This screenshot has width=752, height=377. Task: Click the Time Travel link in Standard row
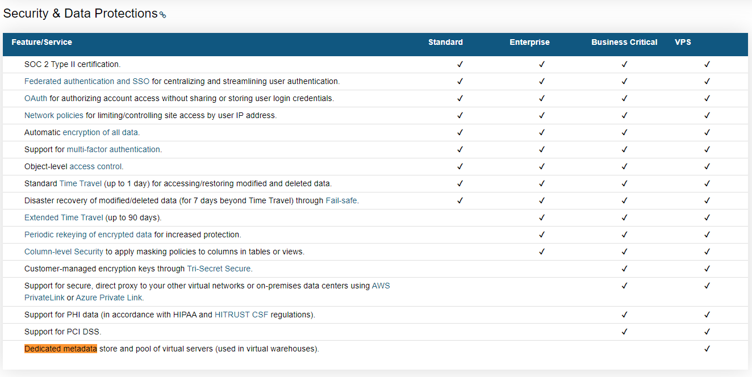coord(80,183)
